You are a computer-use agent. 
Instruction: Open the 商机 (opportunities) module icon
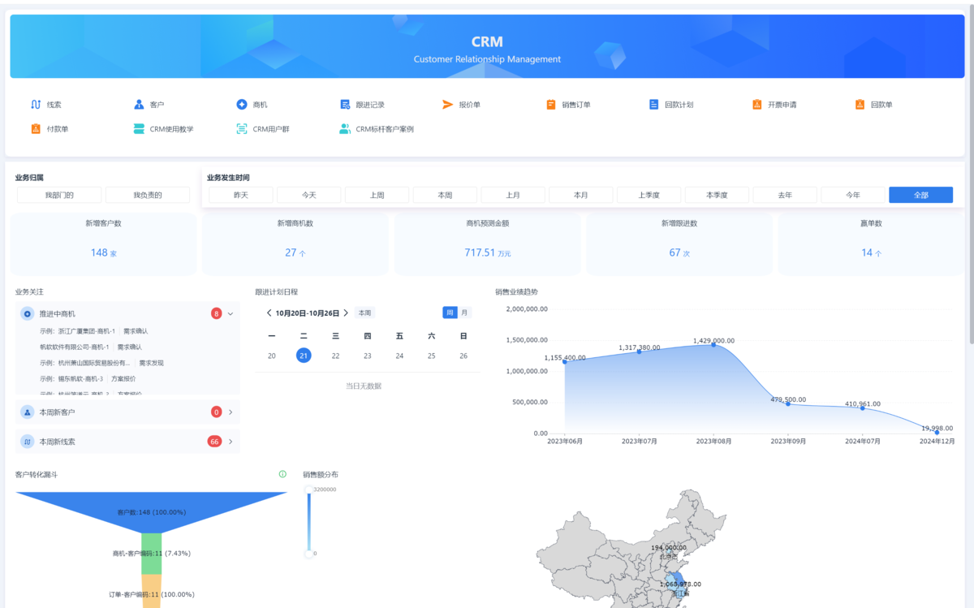[242, 105]
